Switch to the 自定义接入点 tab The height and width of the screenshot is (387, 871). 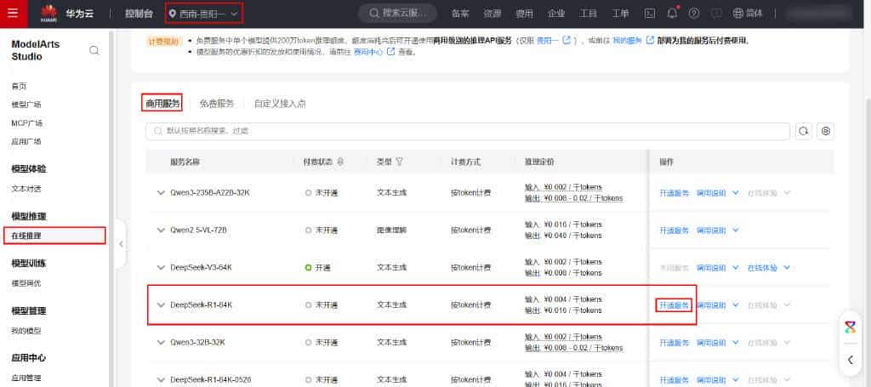pyautogui.click(x=279, y=103)
